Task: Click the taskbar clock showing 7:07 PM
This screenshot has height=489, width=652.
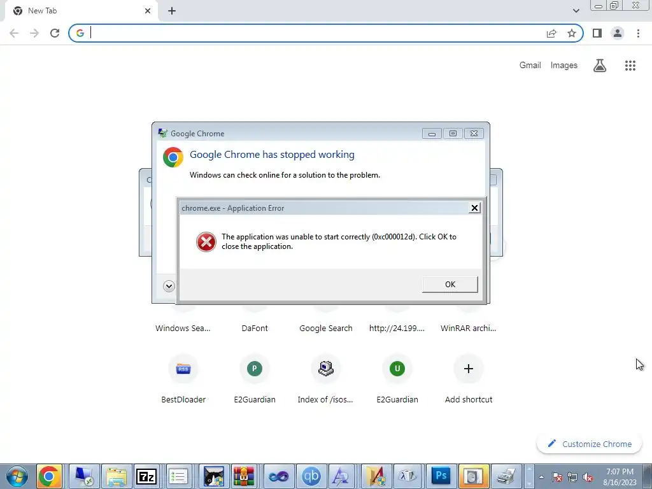Action: [620, 477]
